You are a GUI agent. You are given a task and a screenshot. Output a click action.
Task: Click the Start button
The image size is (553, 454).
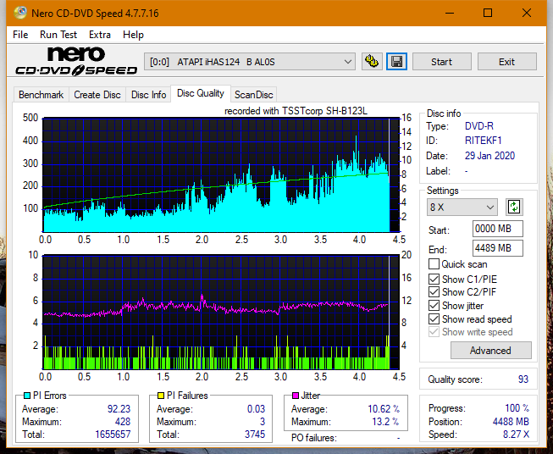441,62
